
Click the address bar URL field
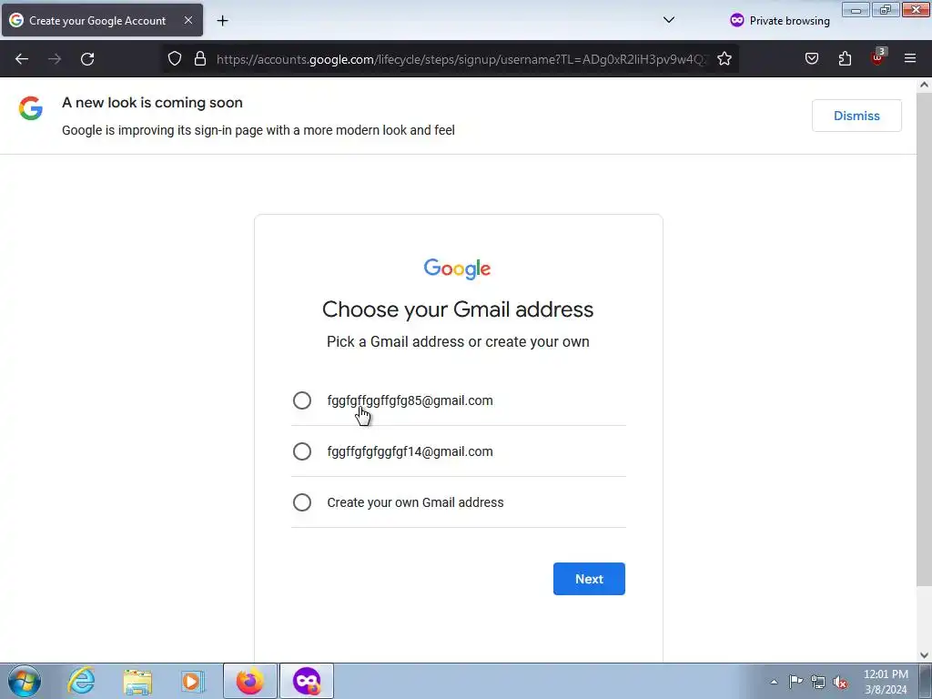pyautogui.click(x=461, y=59)
